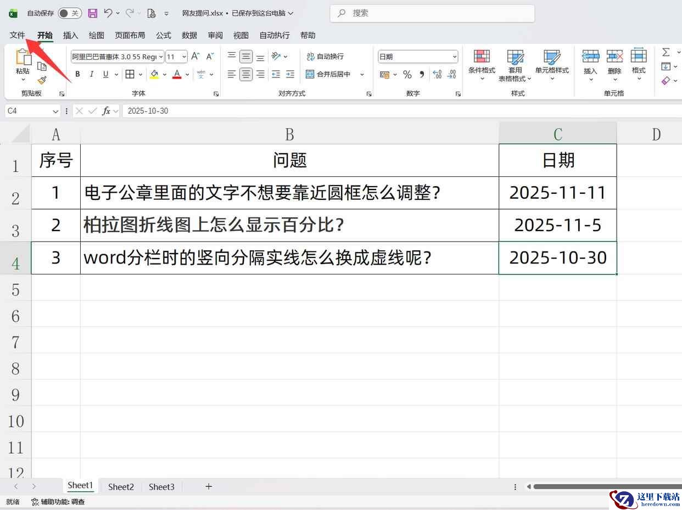The image size is (682, 510).
Task: Toggle top vertical alignment
Action: 232,57
